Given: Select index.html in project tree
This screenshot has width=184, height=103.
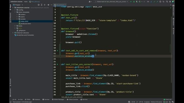Looking at the screenshot, I should tap(24, 21).
